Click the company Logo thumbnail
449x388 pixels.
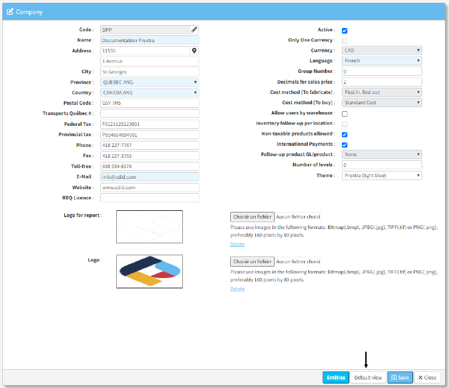(x=149, y=271)
